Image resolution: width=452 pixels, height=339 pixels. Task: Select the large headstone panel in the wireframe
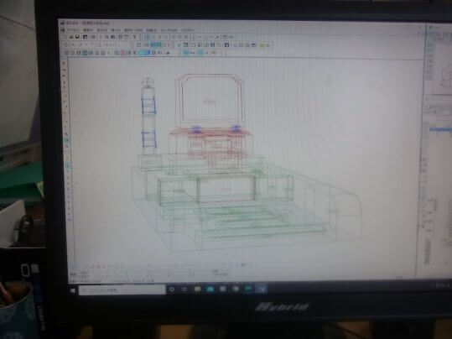tap(211, 99)
